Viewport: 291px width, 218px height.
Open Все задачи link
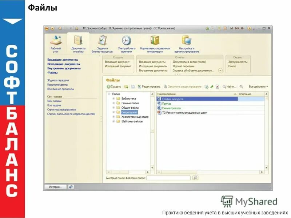tap(54, 105)
